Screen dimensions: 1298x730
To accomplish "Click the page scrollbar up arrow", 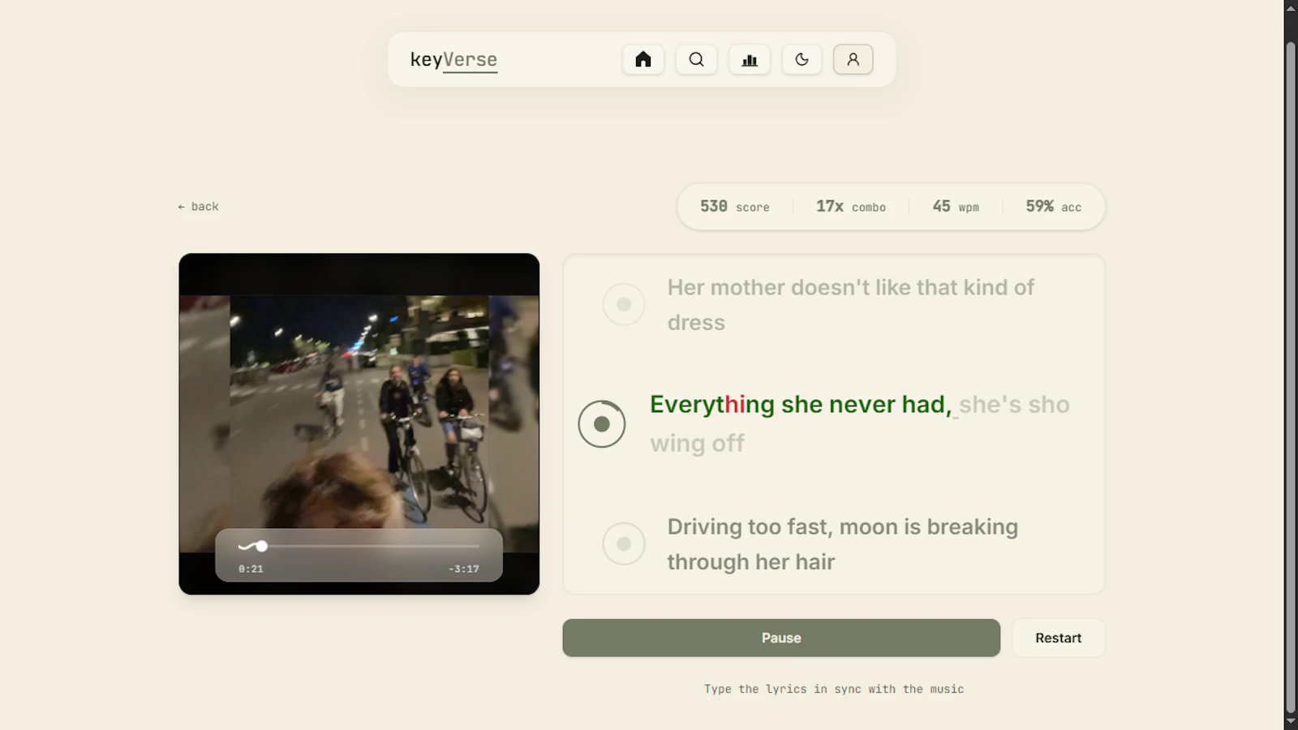I will [x=1291, y=7].
